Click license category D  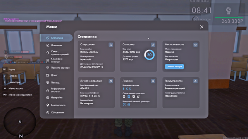coord(130,88)
